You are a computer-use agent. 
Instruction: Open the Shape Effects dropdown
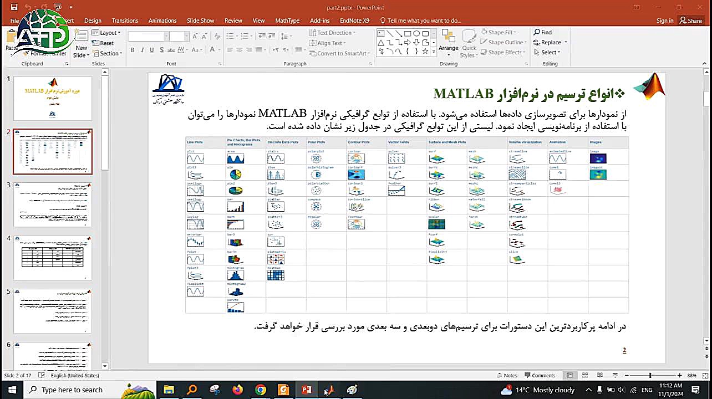(503, 53)
